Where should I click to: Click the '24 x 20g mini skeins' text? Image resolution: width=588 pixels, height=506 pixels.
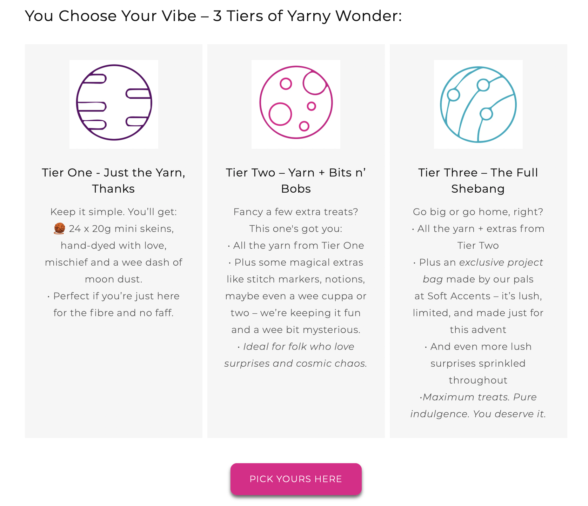(x=121, y=228)
